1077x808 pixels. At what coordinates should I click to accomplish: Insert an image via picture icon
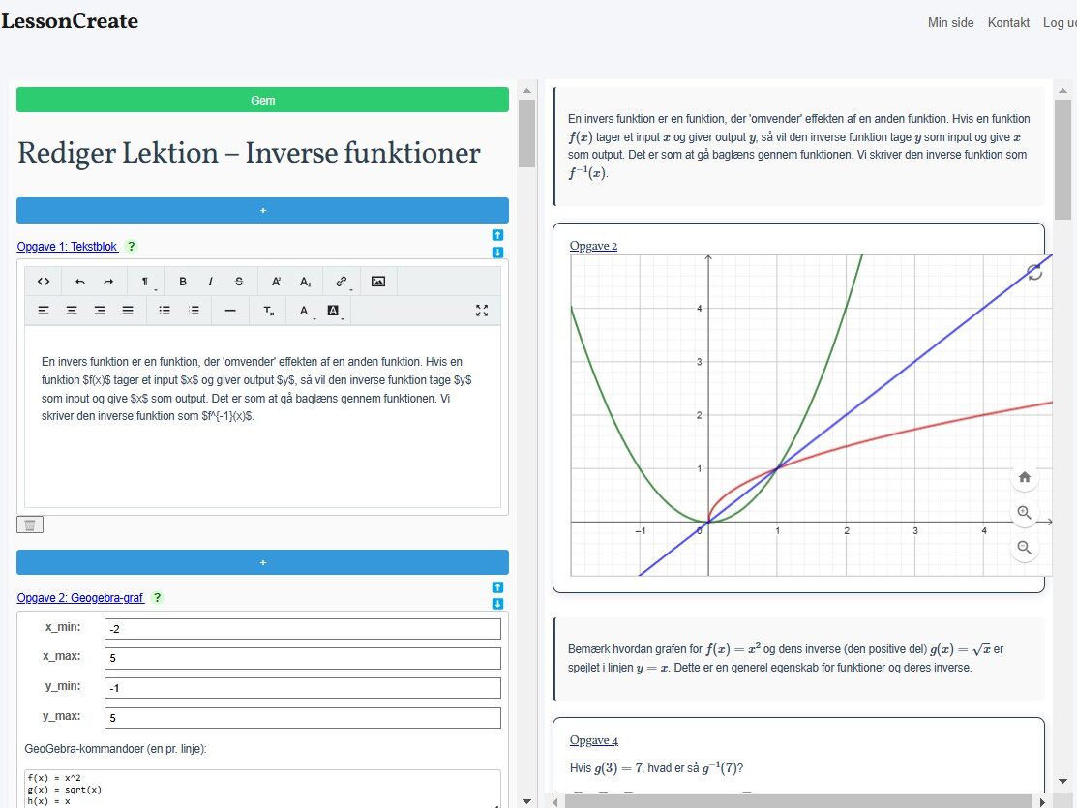[x=377, y=282]
